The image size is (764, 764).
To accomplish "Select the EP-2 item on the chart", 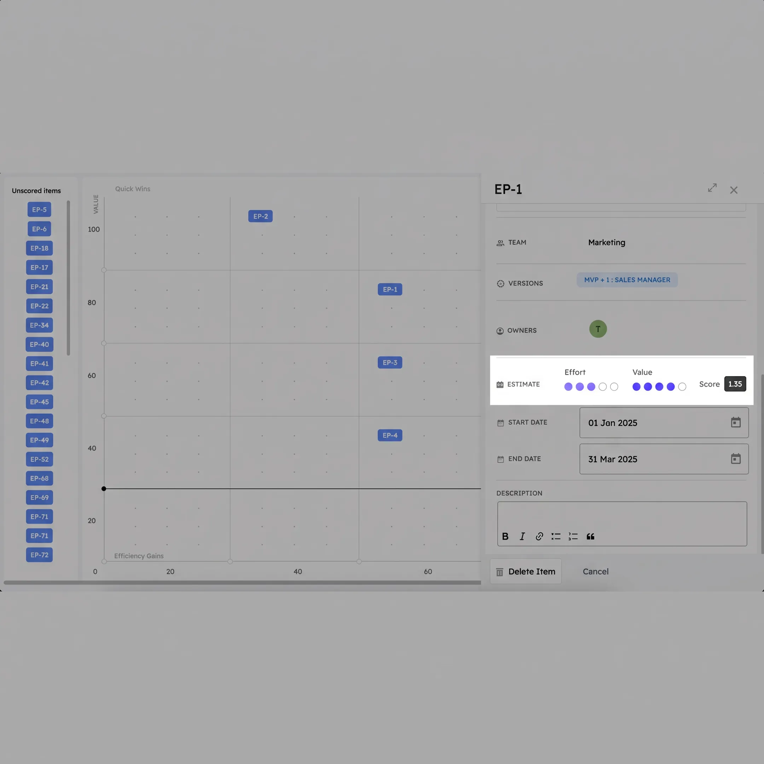I will coord(261,216).
